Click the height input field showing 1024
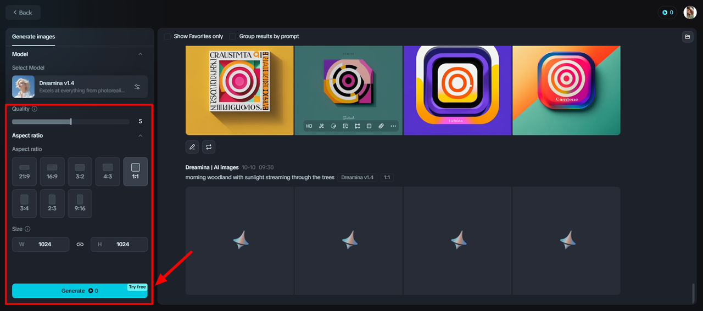This screenshot has height=311, width=703. point(119,244)
